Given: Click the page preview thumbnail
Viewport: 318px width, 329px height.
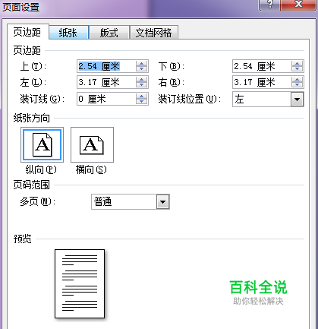Looking at the screenshot, I should click(80, 283).
